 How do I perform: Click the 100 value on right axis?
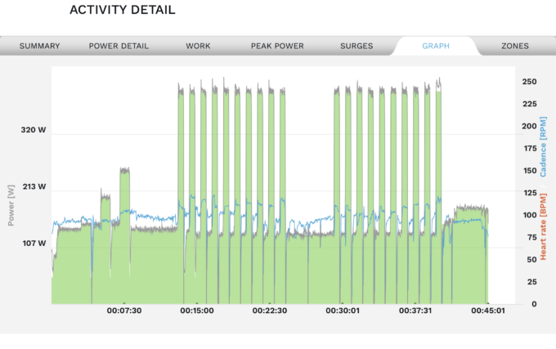[x=530, y=216]
